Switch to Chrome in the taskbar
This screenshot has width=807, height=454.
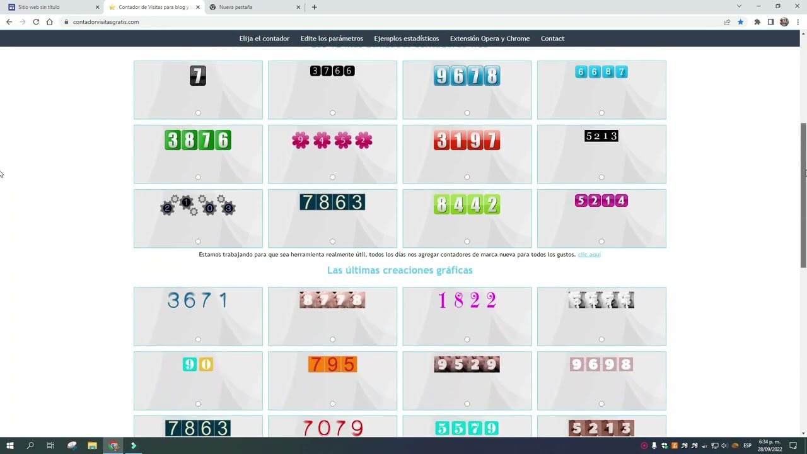pyautogui.click(x=113, y=445)
